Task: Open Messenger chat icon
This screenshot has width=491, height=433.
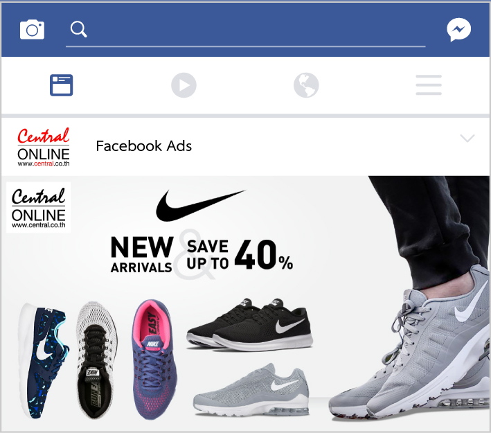Action: tap(458, 30)
